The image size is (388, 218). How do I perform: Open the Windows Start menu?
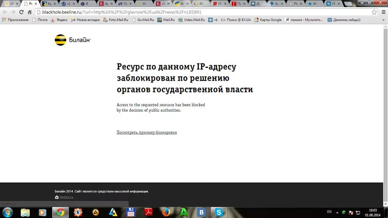7,213
